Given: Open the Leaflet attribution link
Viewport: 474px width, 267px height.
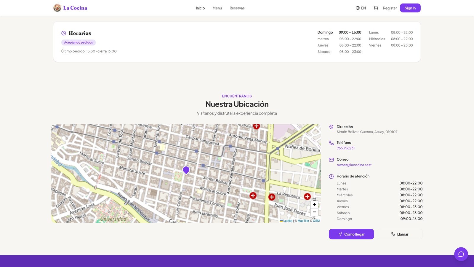Looking at the screenshot, I should [x=286, y=221].
